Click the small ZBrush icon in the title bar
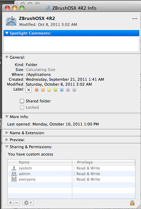Viewport: 141px width, 209px height. pos(48,8)
